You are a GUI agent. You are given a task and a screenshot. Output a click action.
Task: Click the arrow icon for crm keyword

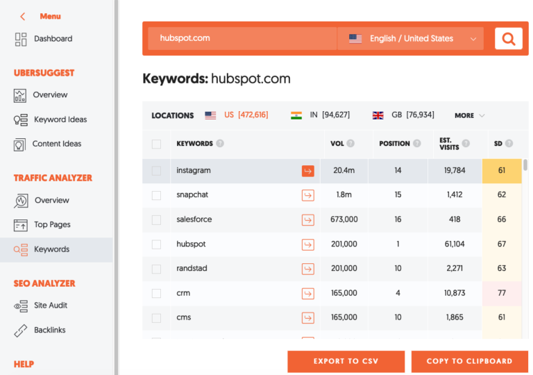pyautogui.click(x=307, y=293)
